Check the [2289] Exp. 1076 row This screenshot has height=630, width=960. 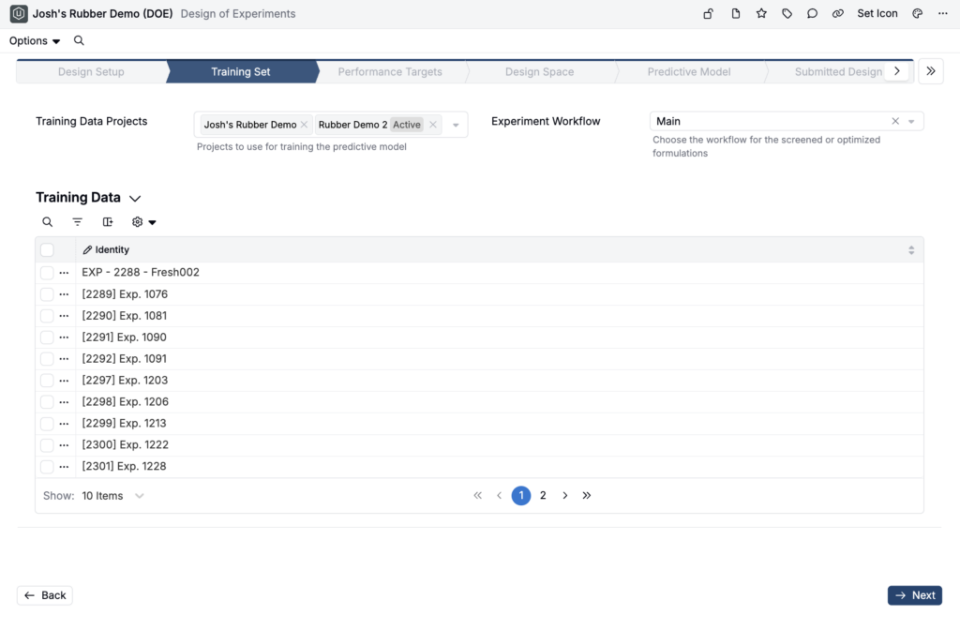point(47,293)
